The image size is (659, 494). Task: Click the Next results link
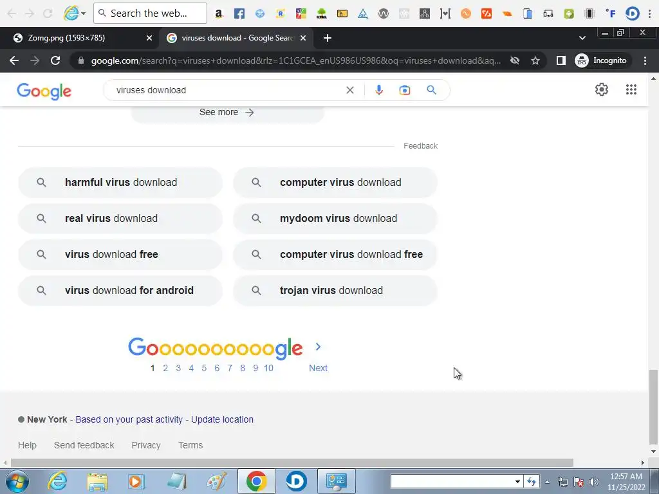(x=318, y=368)
